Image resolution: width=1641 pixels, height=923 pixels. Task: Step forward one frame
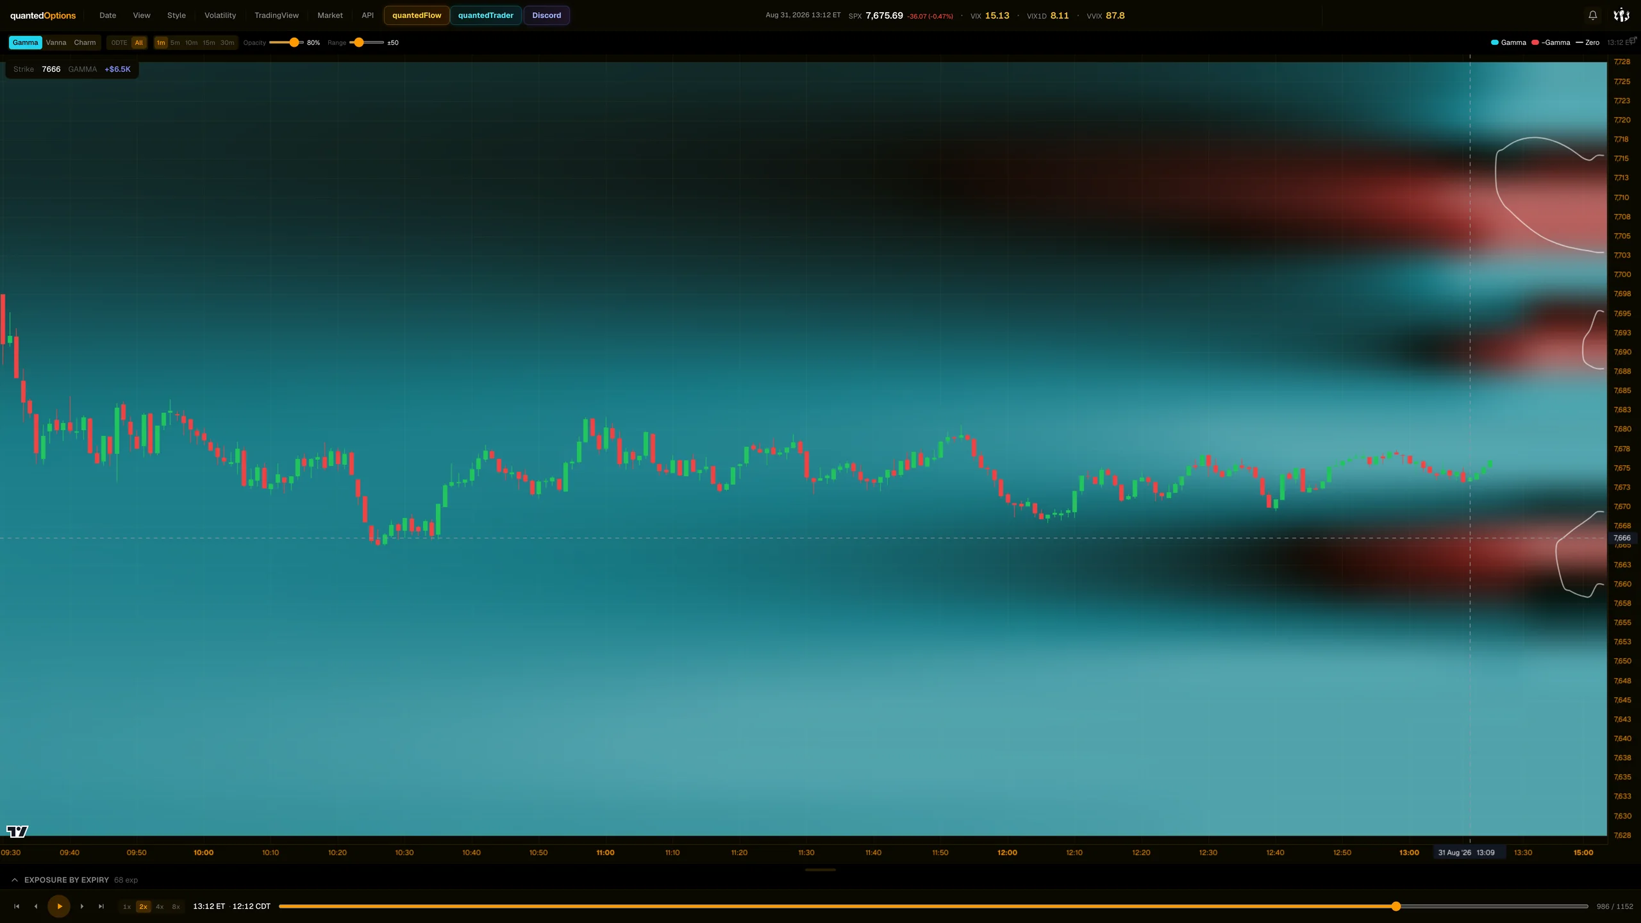pos(82,906)
